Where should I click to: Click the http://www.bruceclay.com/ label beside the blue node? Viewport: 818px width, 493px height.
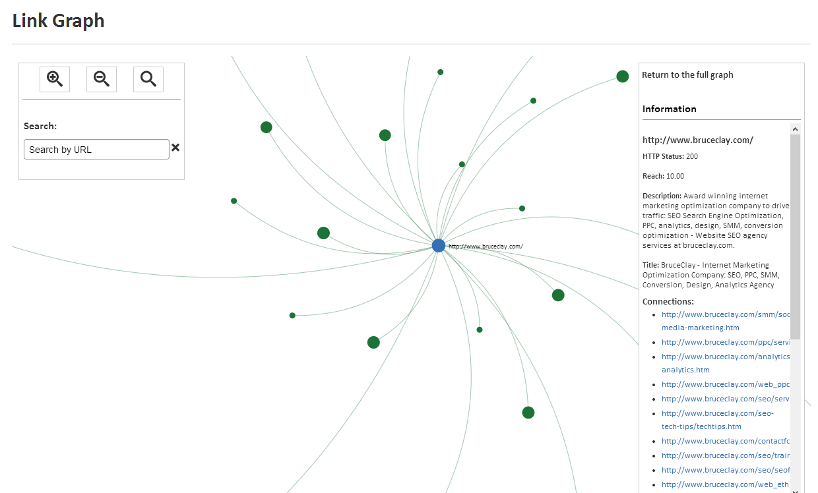486,246
